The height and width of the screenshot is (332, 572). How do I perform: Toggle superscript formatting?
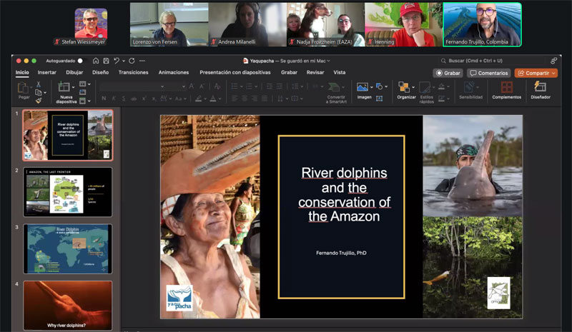click(x=144, y=99)
